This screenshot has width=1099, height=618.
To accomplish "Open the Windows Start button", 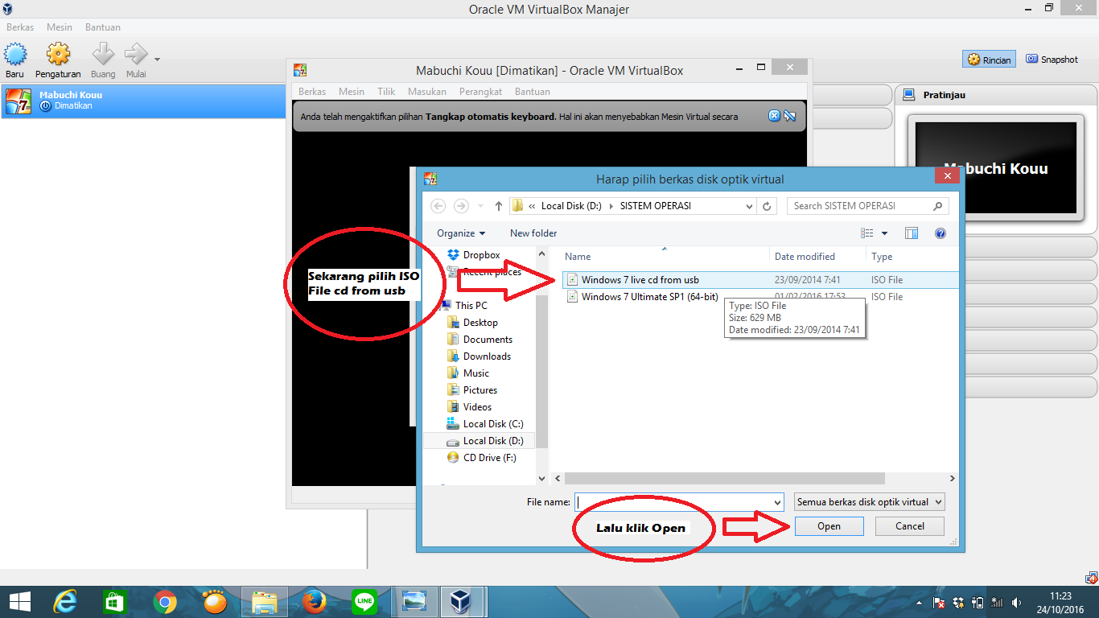I will coord(19,601).
